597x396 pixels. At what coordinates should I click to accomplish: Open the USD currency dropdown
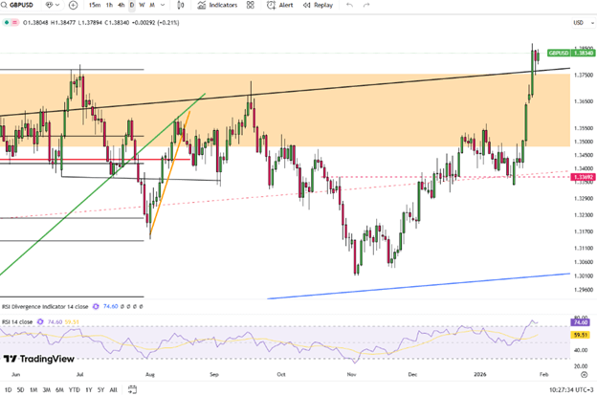(x=578, y=22)
